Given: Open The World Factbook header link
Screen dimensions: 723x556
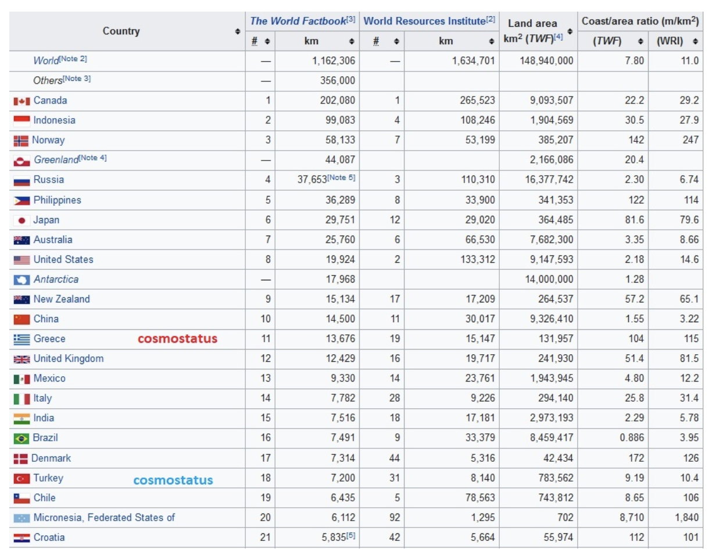Looking at the screenshot, I should (x=298, y=21).
